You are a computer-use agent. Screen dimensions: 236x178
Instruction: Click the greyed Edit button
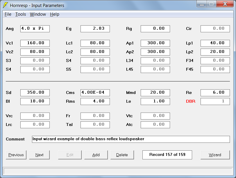[70, 155]
